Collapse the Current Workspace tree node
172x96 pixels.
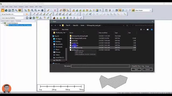[1, 23]
